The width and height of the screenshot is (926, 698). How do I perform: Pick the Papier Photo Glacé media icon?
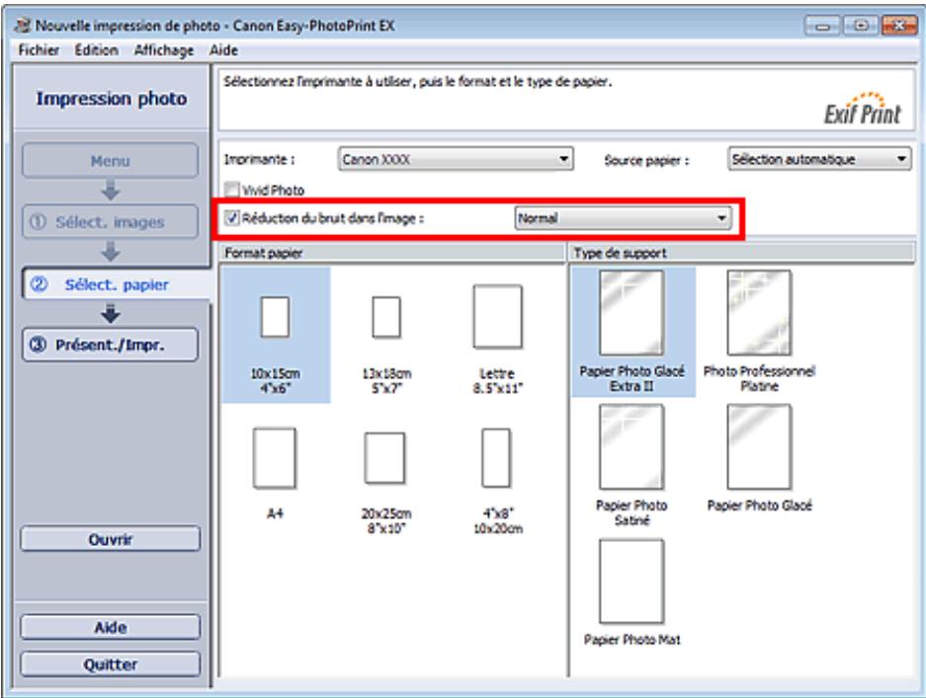point(759,447)
